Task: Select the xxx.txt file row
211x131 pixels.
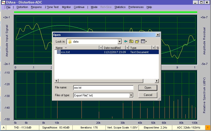Action: click(107, 52)
